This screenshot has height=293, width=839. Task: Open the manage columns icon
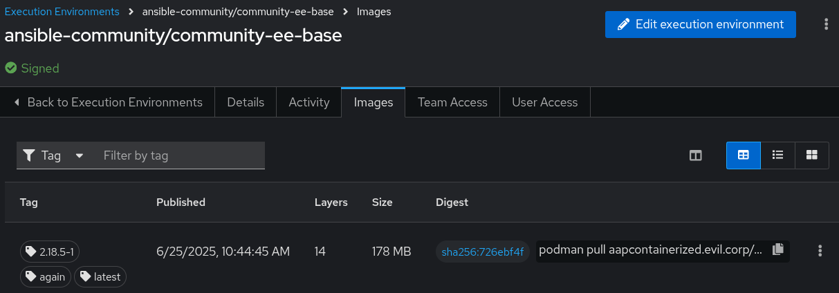click(696, 155)
